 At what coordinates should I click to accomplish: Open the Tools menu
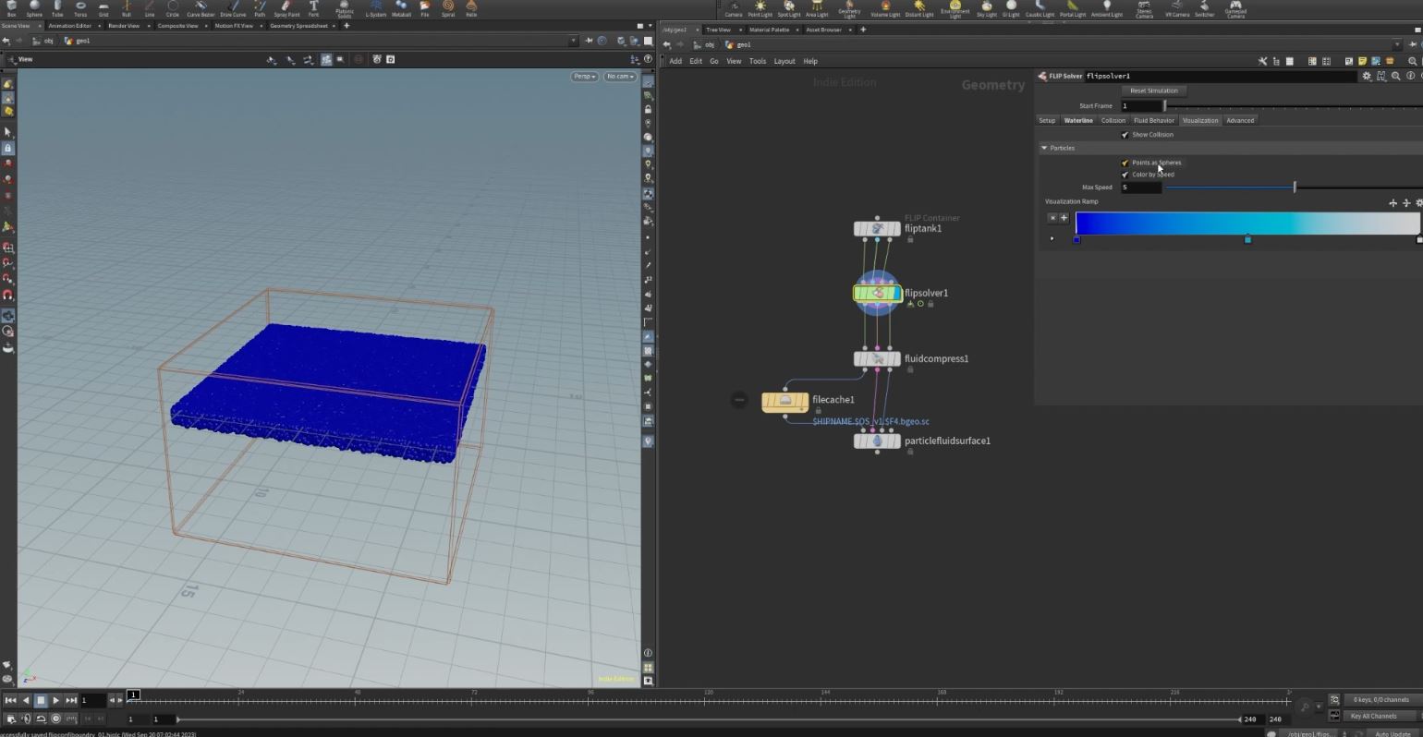[757, 61]
